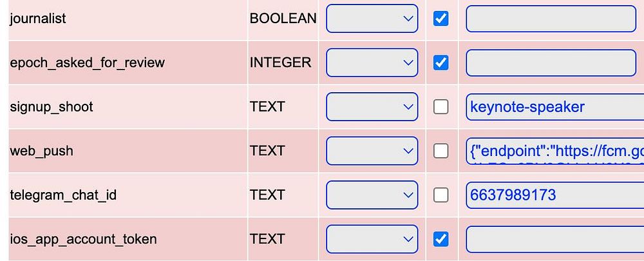Viewport: 644px width, 261px height.
Task: Disable the ios_app_account_token NULL checkbox
Action: (441, 239)
